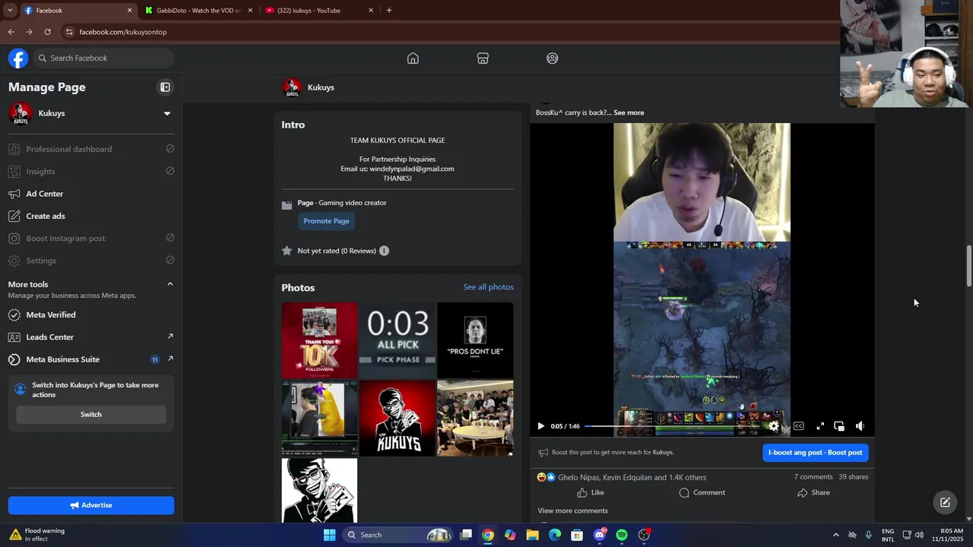Expand video to fullscreen
Image resolution: width=973 pixels, height=547 pixels.
[x=820, y=426]
